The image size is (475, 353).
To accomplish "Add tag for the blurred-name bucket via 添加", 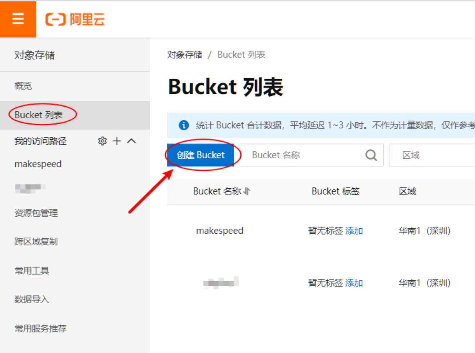I will point(354,283).
